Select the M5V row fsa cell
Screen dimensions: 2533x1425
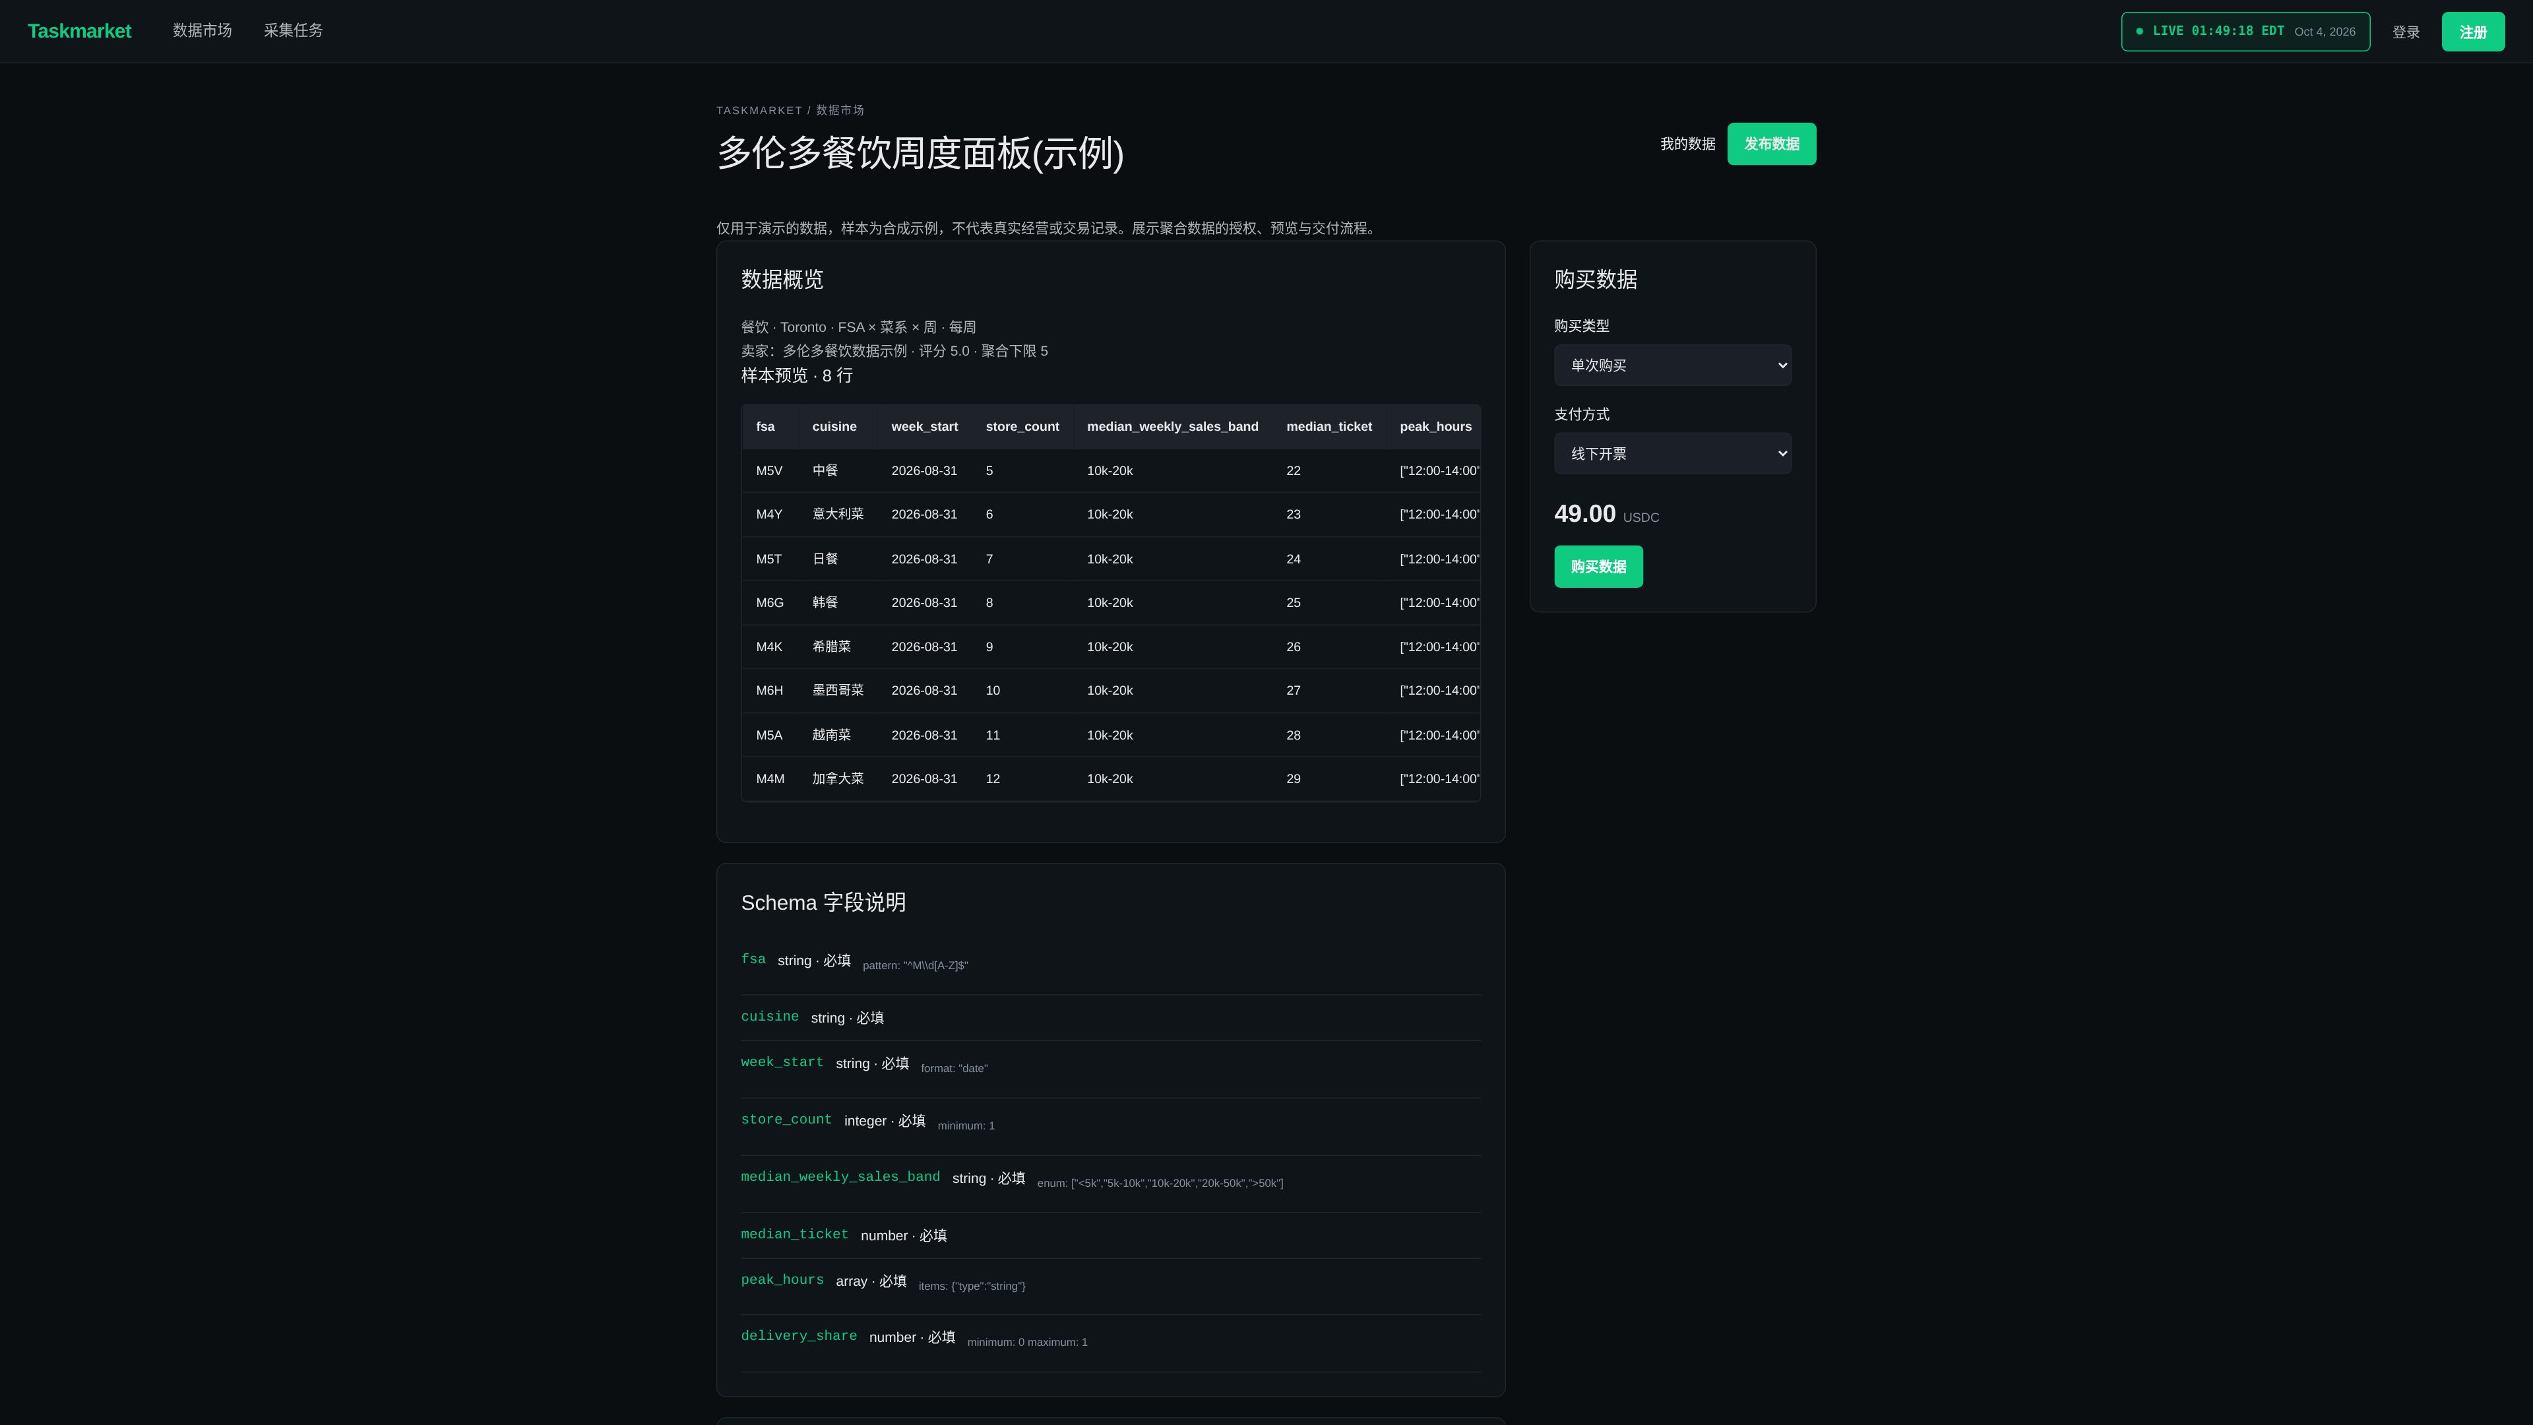tap(769, 471)
